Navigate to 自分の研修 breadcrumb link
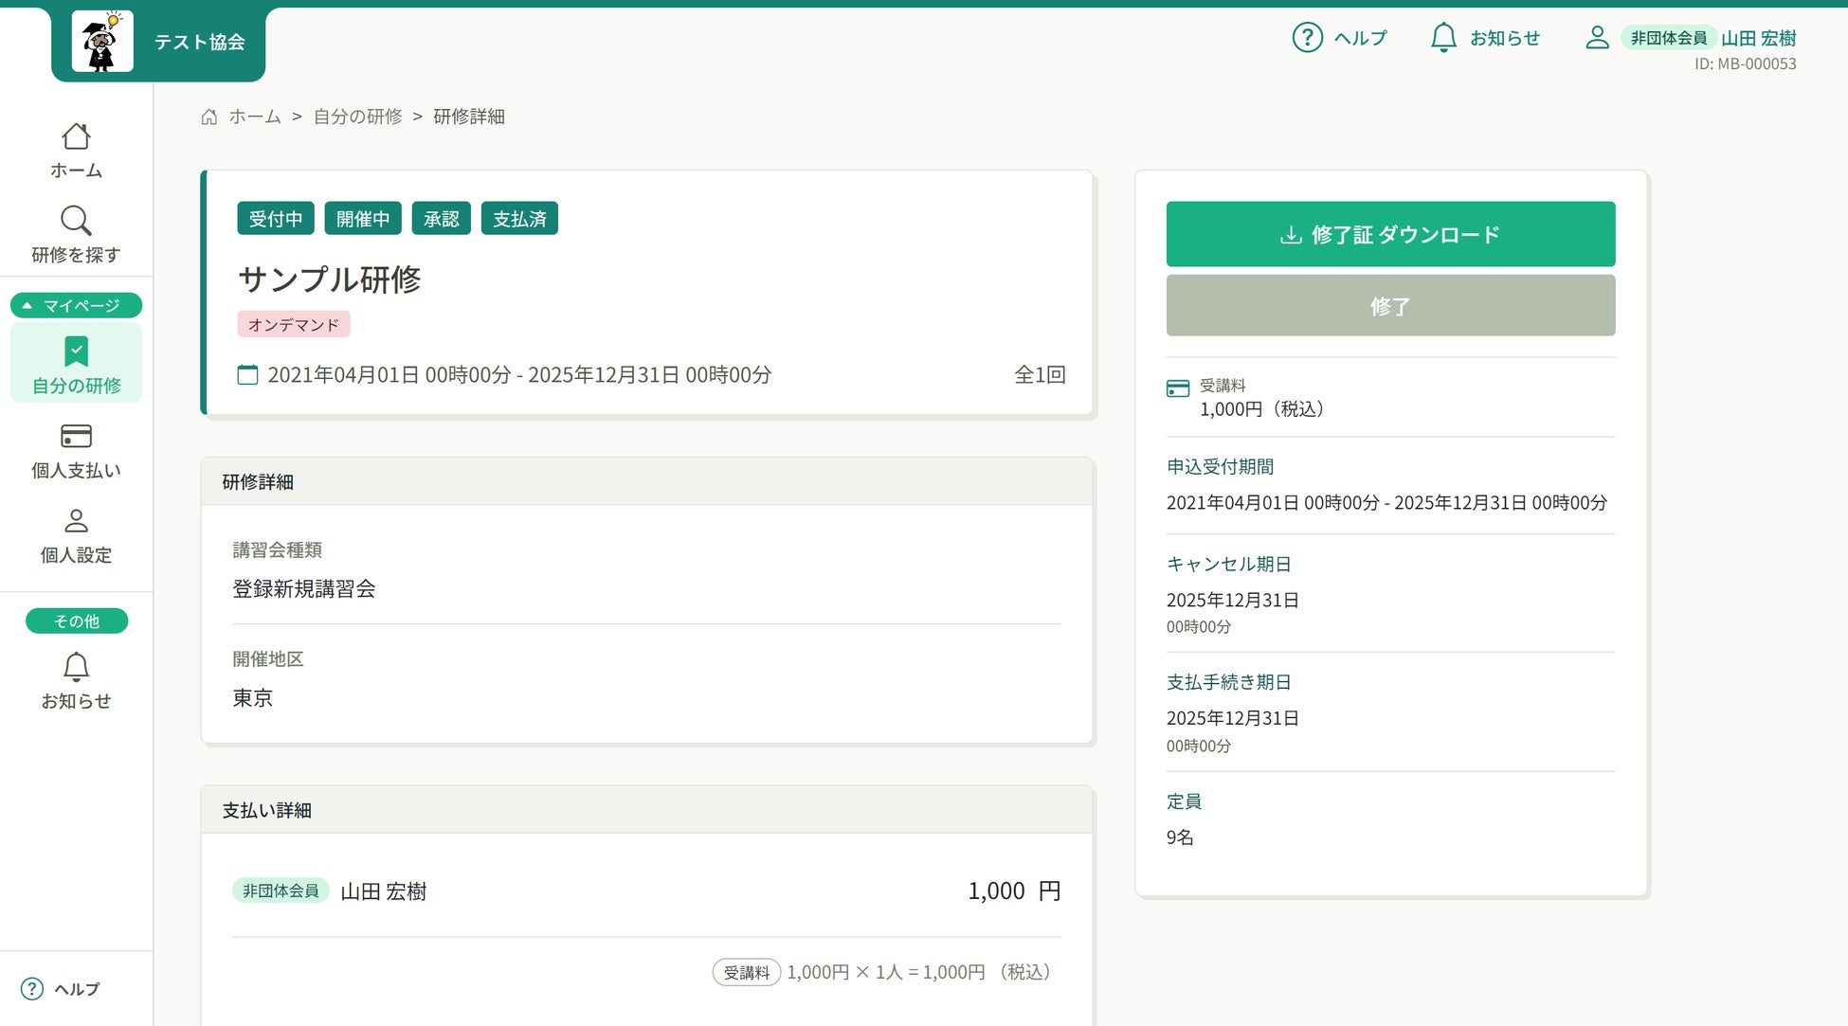 point(357,117)
